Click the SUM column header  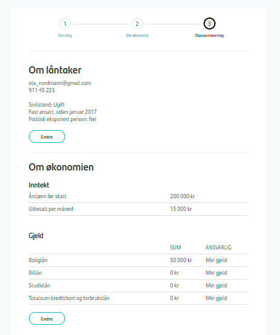[x=175, y=248]
